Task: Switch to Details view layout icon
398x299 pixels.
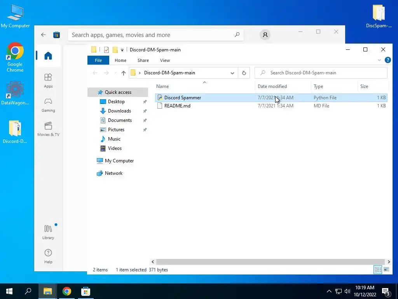Action: (x=378, y=270)
